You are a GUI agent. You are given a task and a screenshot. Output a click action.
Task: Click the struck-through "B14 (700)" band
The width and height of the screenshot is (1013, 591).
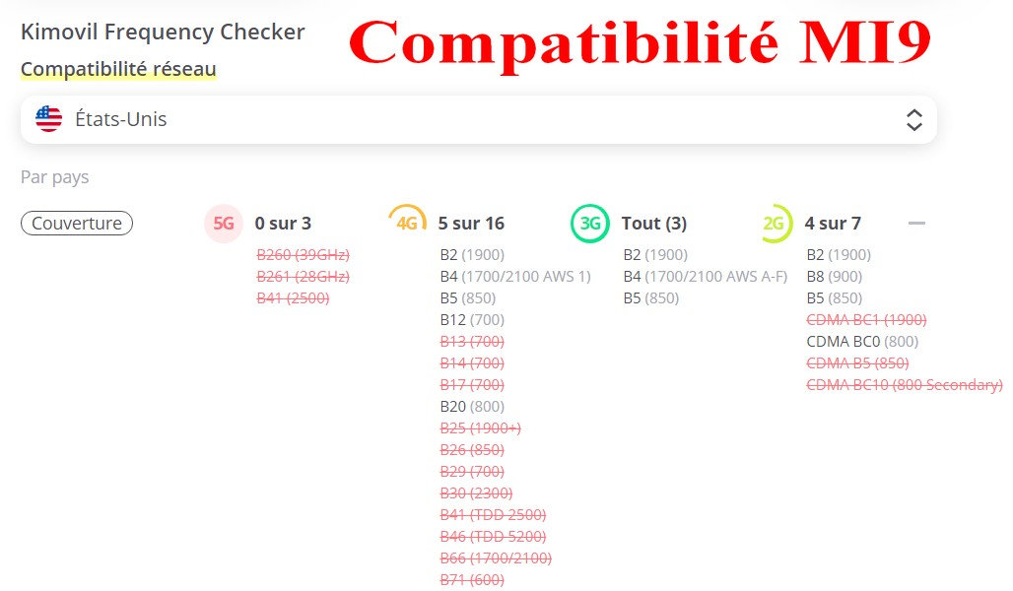click(472, 363)
